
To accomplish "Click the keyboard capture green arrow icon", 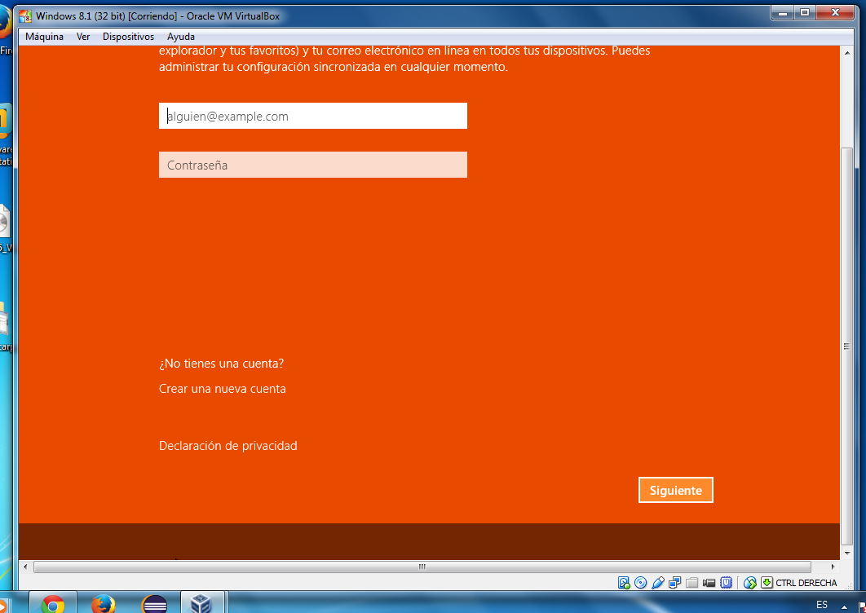I will pos(767,583).
